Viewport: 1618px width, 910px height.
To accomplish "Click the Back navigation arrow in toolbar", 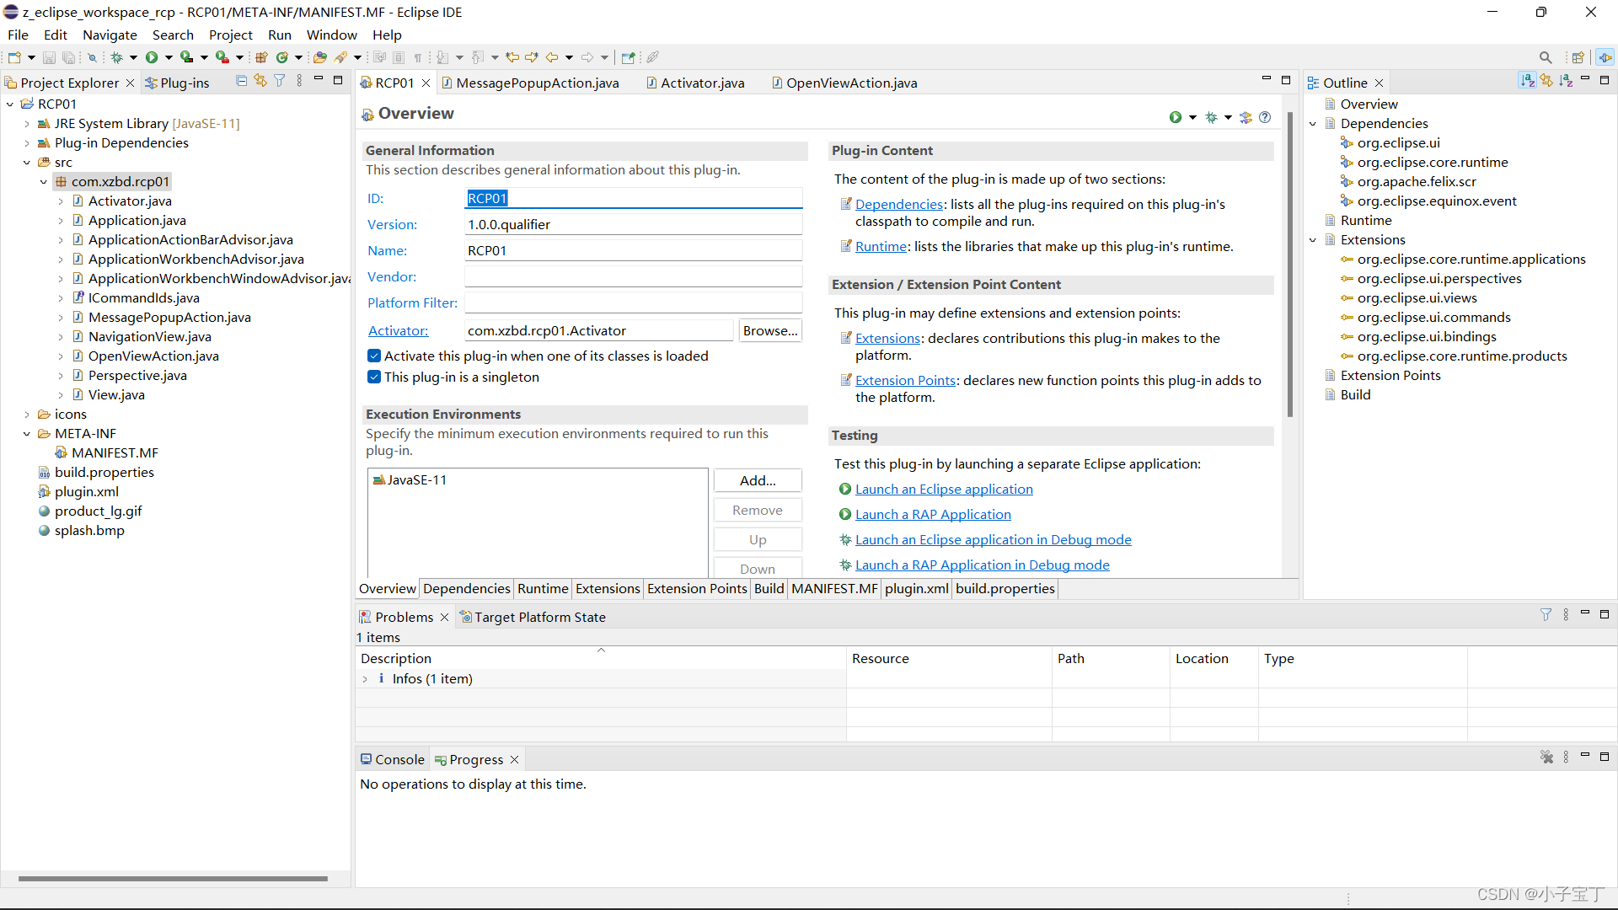I will (552, 57).
